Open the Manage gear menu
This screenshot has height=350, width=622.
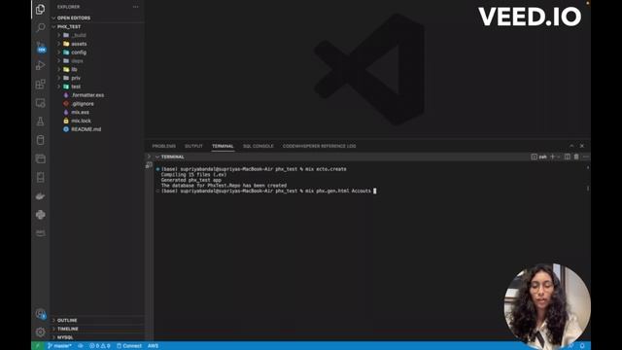click(x=40, y=332)
